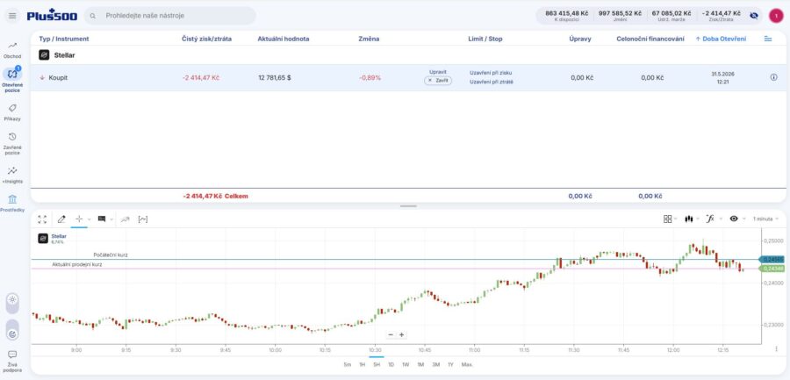
Task: Switch to light theme sun toggle
Action: [12, 299]
